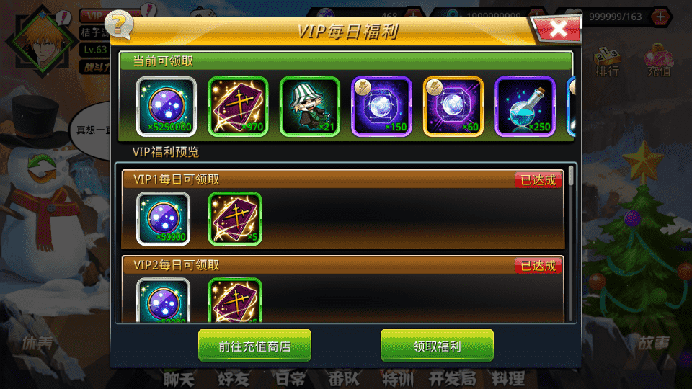Click the question mark help icon
The height and width of the screenshot is (389, 692).
coord(118,24)
